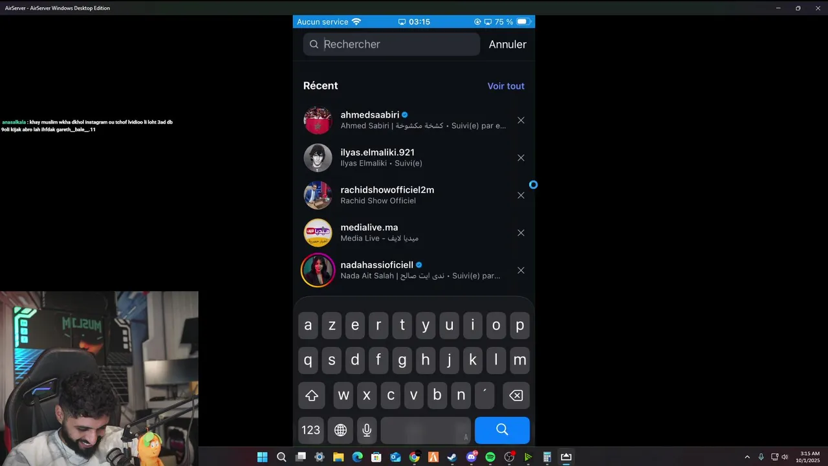Tap the Shift key on keyboard
Screen dimensions: 828x466
tap(312, 395)
